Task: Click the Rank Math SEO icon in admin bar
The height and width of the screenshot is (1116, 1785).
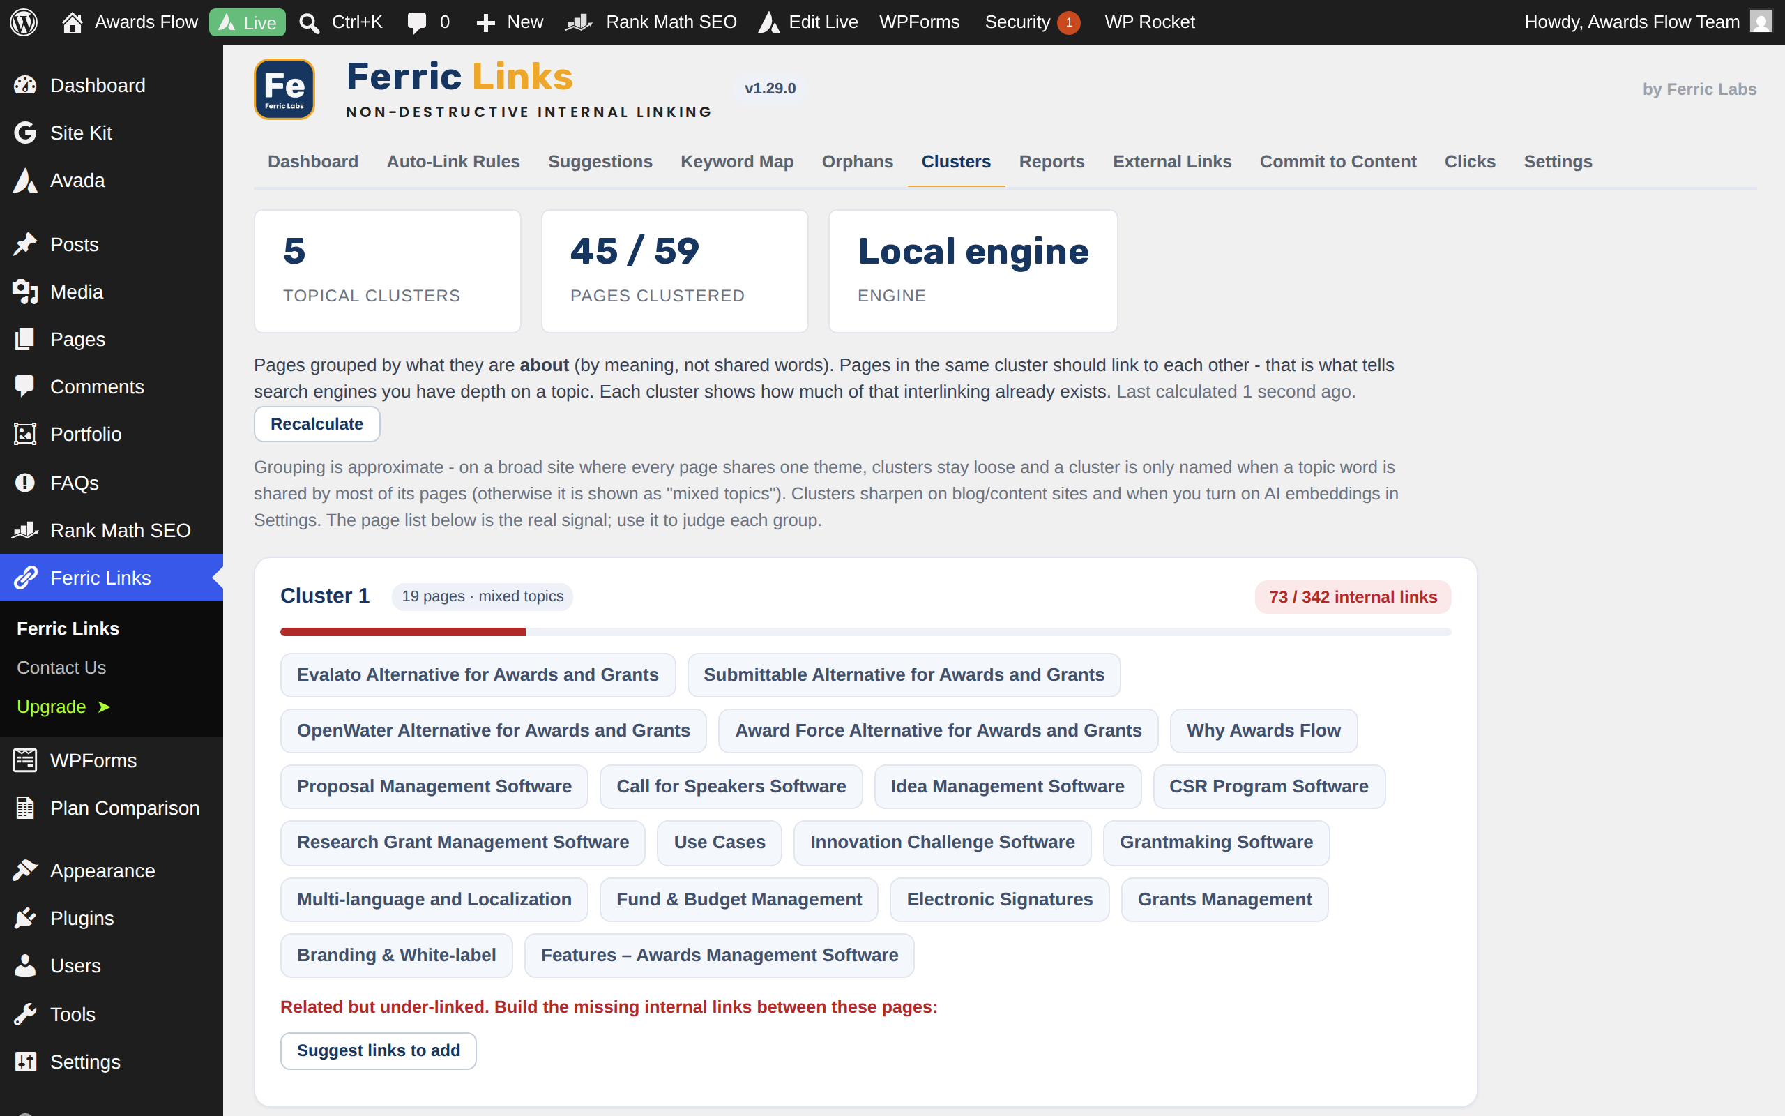Action: click(579, 22)
